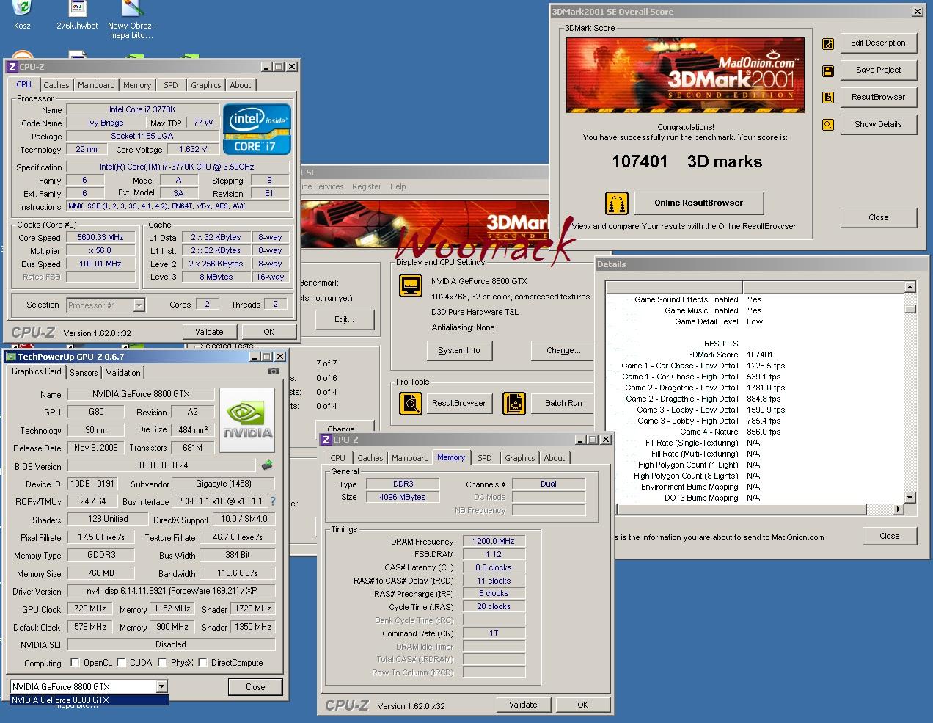Click the Edit button in 3DMark2001 window
This screenshot has height=723, width=933.
coord(344,320)
